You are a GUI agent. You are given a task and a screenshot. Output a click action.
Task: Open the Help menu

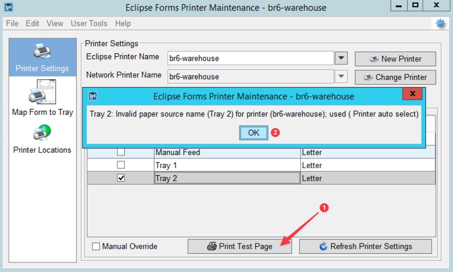(123, 23)
